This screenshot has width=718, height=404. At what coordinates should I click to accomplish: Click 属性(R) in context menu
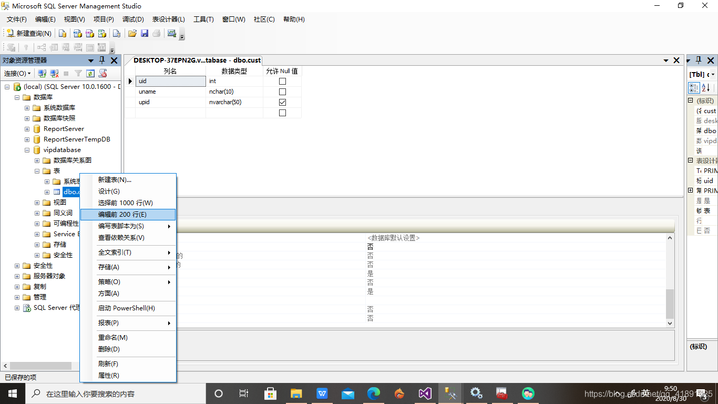[x=128, y=376]
